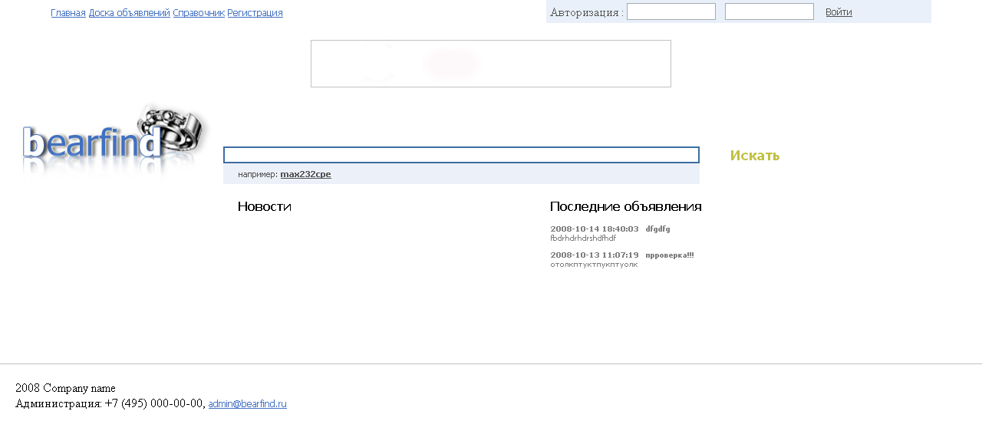The image size is (982, 421).
Task: Click the Последние объявления heading
Action: pos(626,206)
